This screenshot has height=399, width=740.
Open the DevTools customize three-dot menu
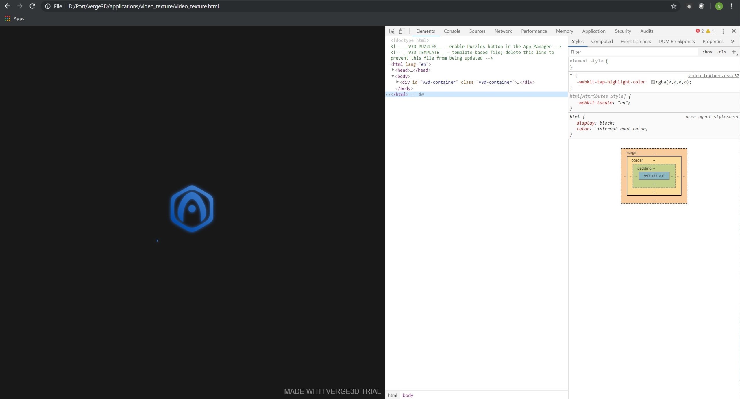pos(723,31)
